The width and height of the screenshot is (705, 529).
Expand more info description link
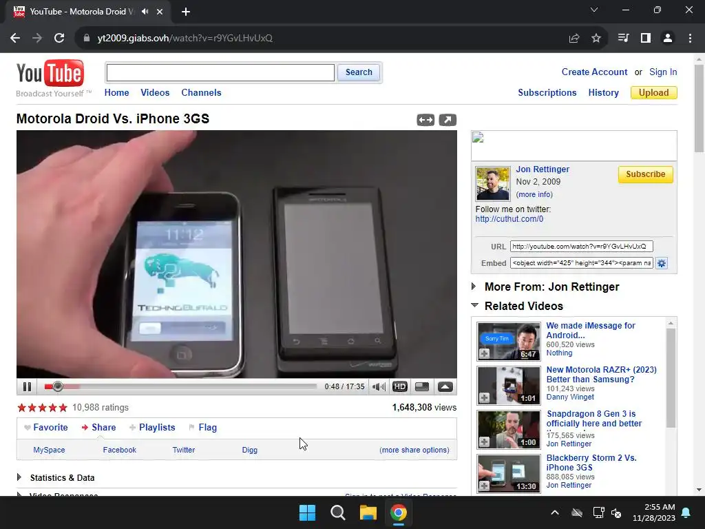point(534,194)
